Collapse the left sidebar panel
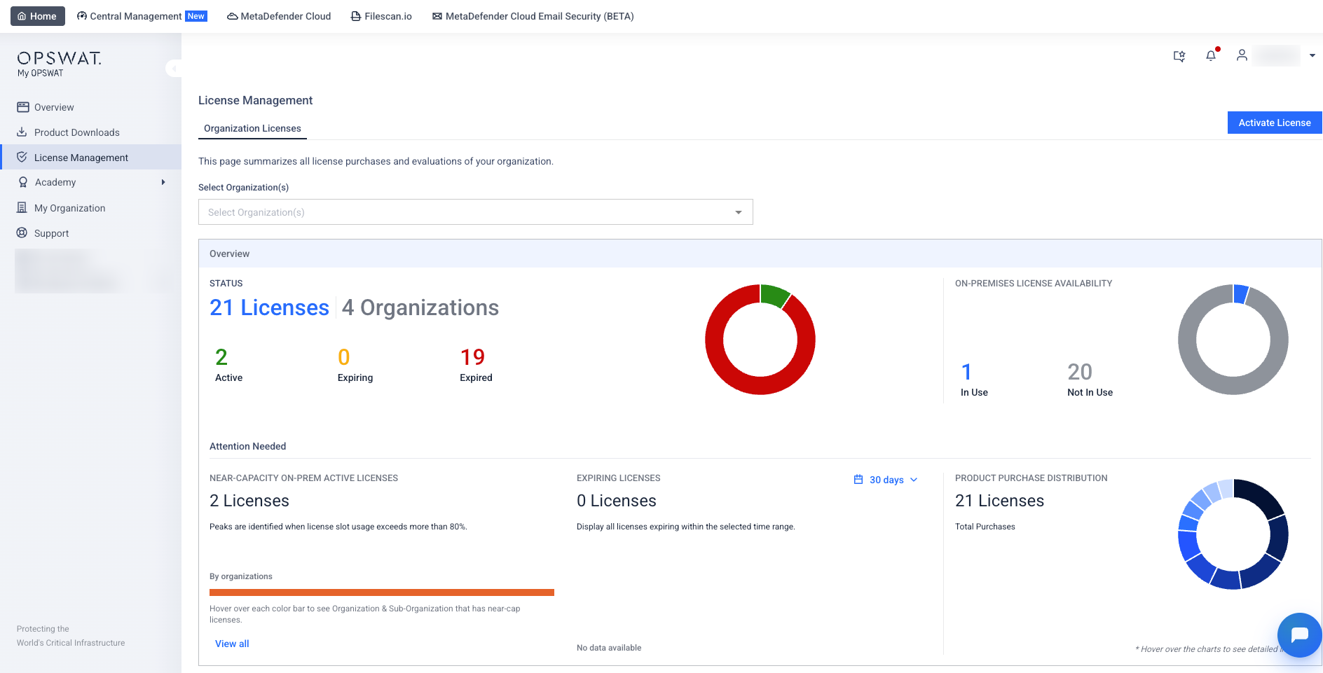Screen dimensions: 1323x673 (173, 69)
